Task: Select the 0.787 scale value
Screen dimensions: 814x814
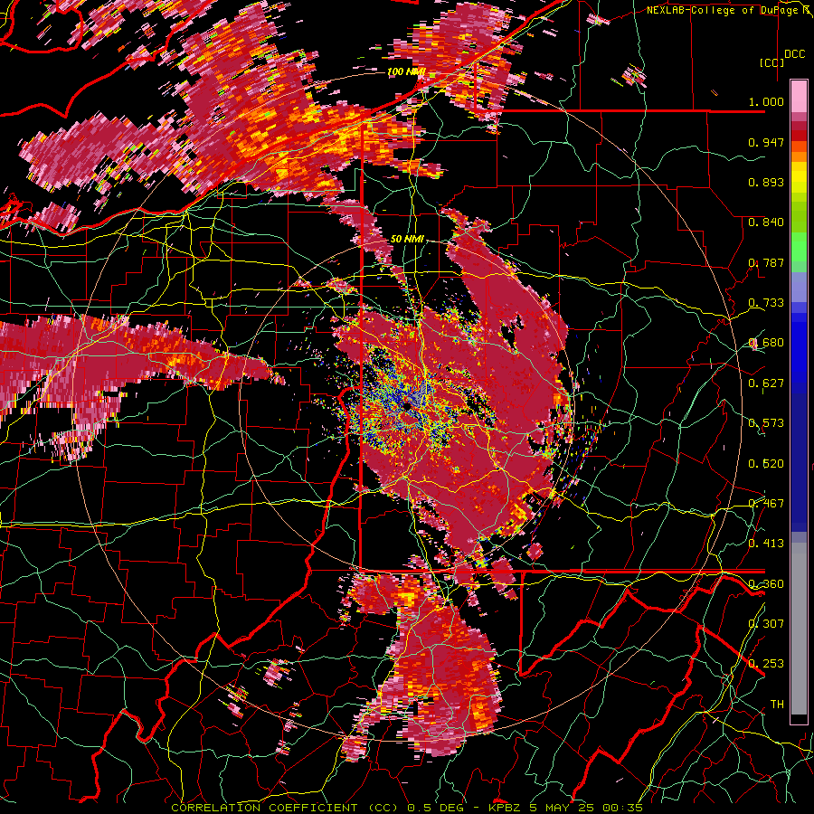Action: [x=766, y=262]
